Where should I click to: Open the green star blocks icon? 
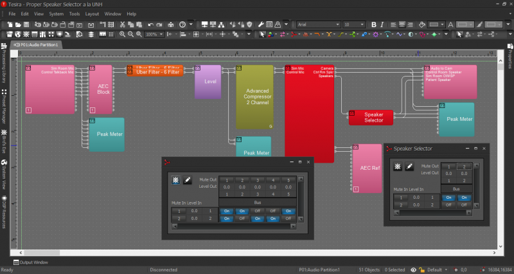[x=434, y=34]
